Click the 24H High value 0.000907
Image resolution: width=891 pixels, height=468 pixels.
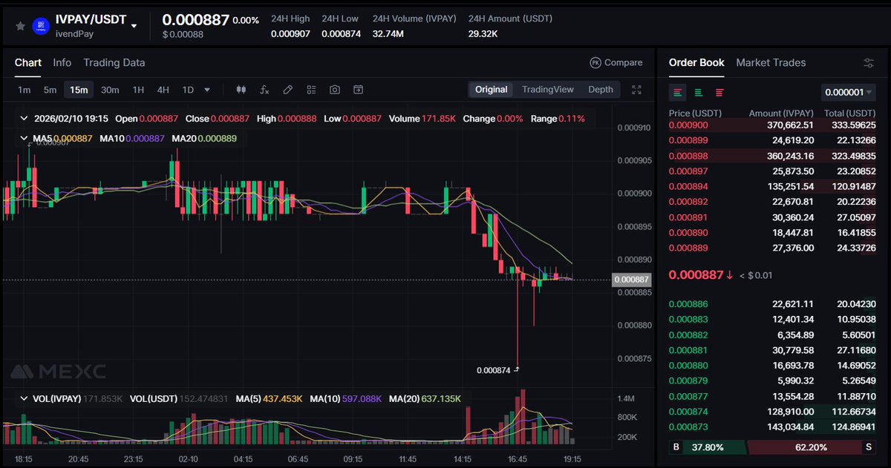point(290,33)
